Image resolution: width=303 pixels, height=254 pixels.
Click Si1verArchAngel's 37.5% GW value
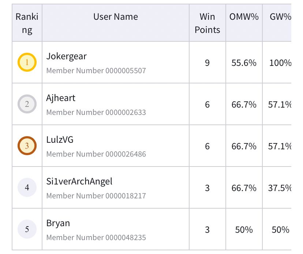280,188
